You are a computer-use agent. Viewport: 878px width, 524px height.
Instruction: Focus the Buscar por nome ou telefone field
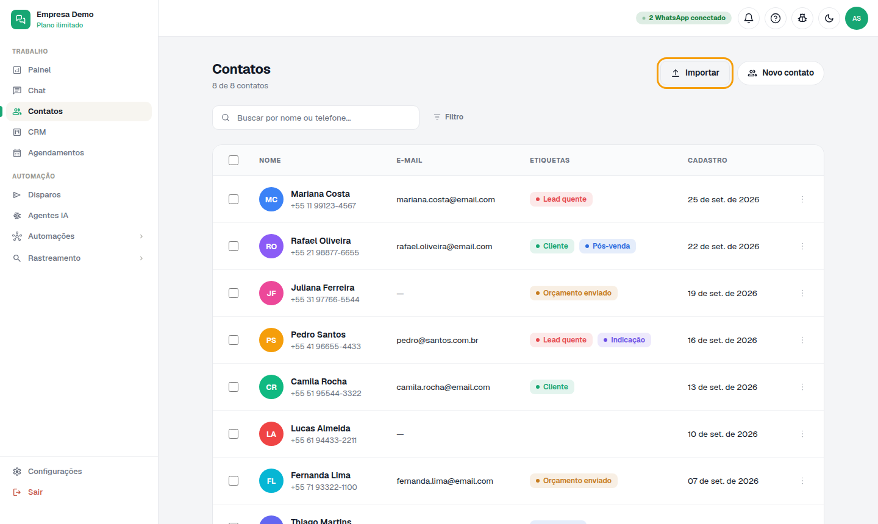click(x=316, y=118)
